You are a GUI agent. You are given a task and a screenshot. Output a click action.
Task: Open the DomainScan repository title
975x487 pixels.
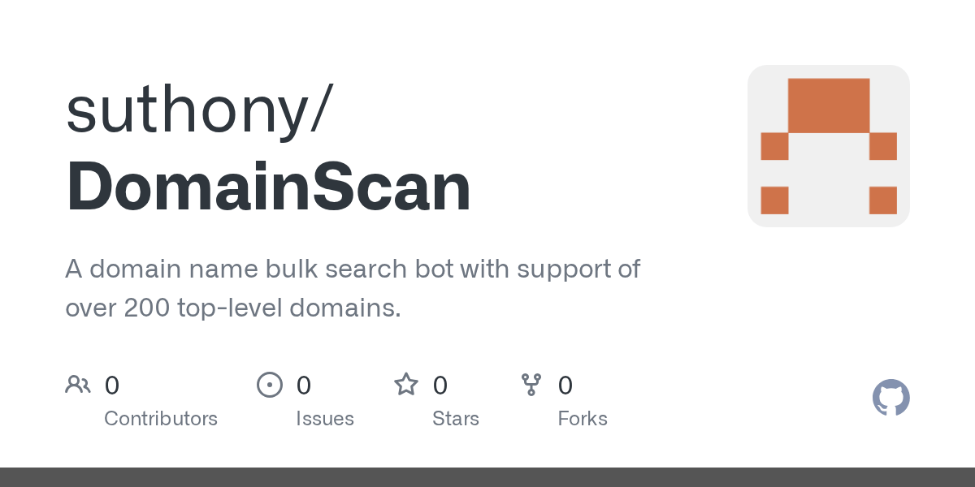click(x=269, y=187)
